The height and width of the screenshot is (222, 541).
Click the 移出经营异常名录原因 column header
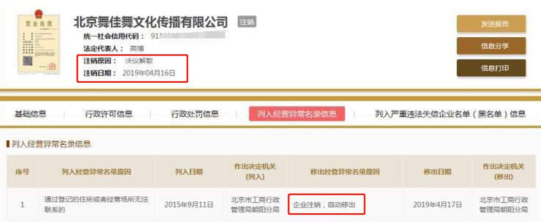click(x=345, y=172)
